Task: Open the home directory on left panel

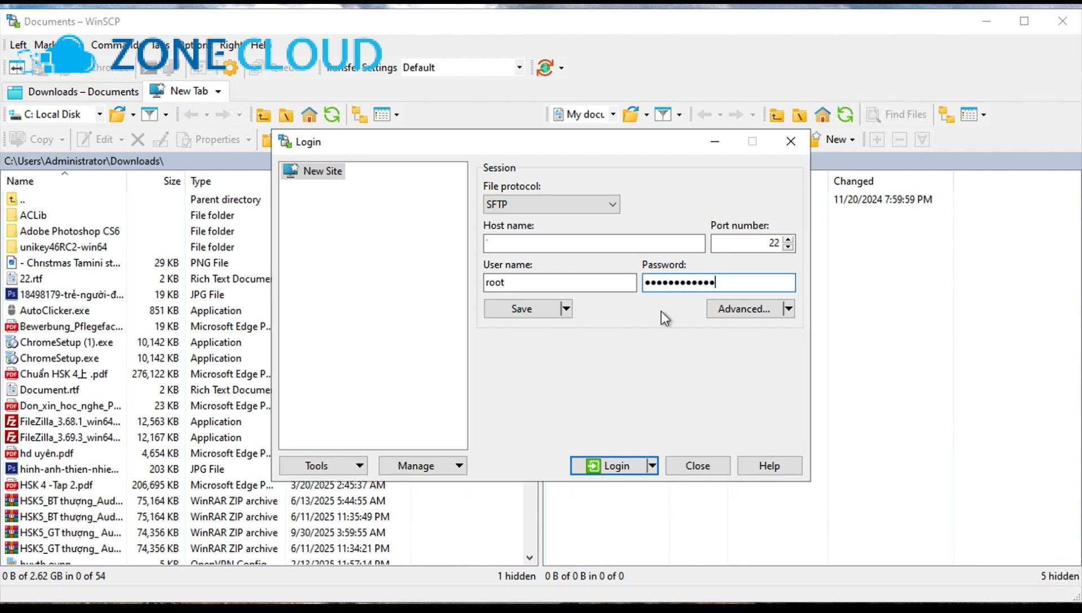Action: pyautogui.click(x=309, y=114)
